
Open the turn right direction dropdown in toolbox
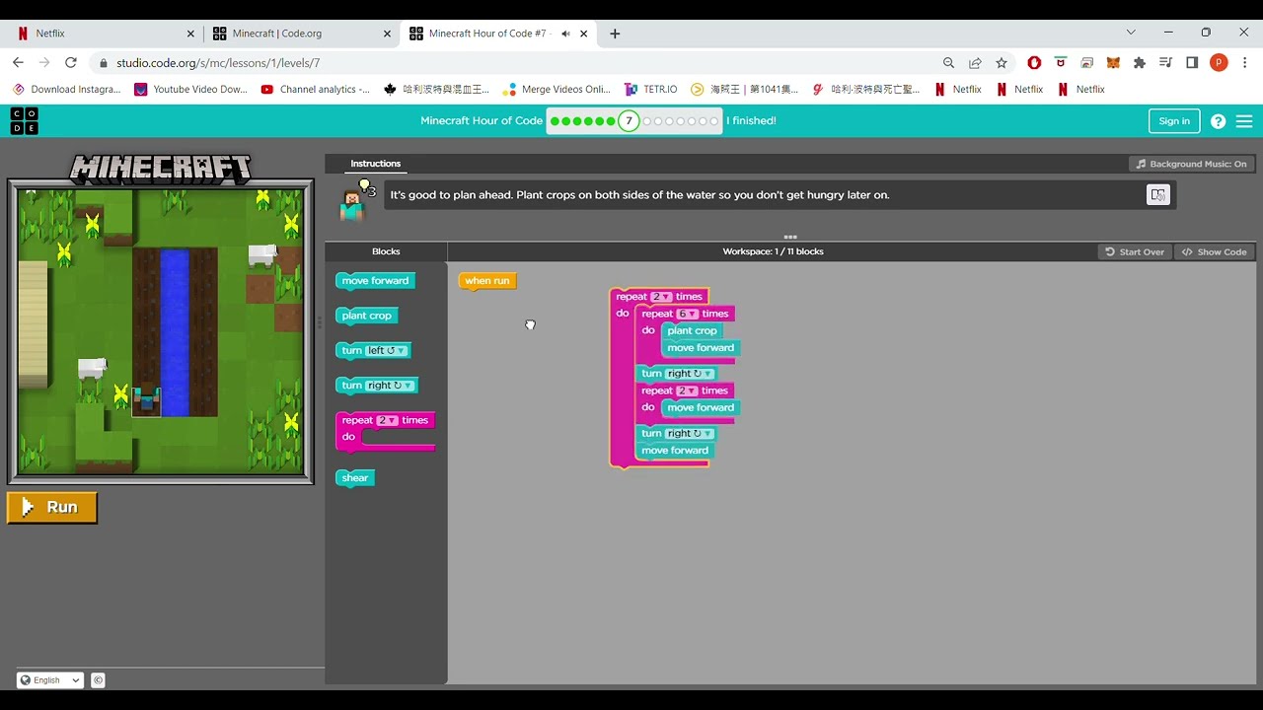point(391,386)
